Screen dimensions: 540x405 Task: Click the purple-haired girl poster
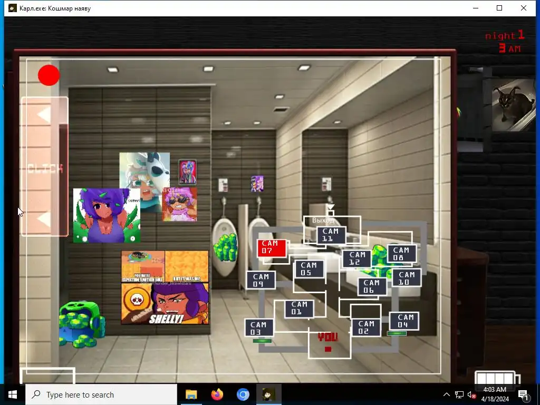(107, 216)
